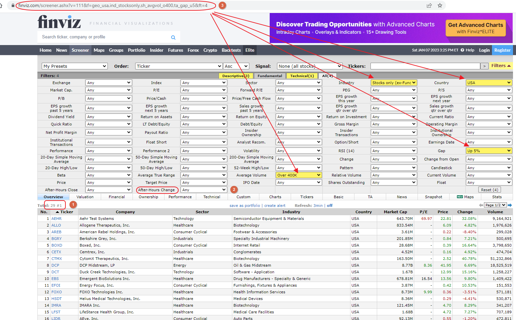Click the browser share page icon
Viewport: 516px width, 320px height.
pyautogui.click(x=429, y=5)
